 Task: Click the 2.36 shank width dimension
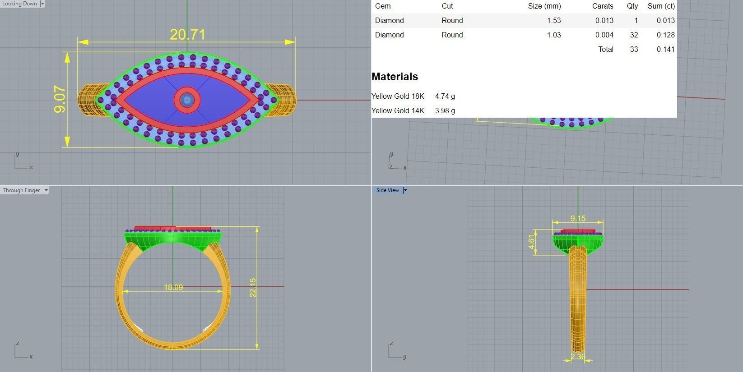click(x=578, y=357)
